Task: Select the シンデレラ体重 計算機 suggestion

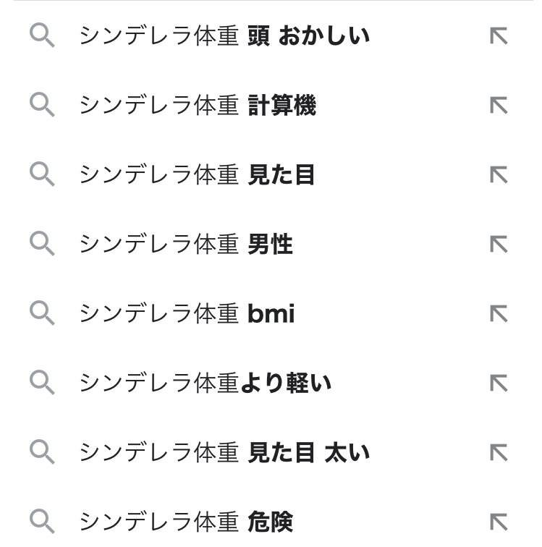Action: pyautogui.click(x=198, y=106)
